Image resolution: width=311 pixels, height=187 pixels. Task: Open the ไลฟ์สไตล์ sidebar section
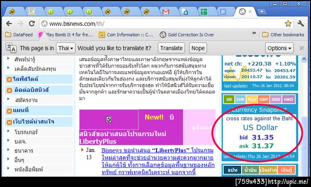pyautogui.click(x=39, y=79)
